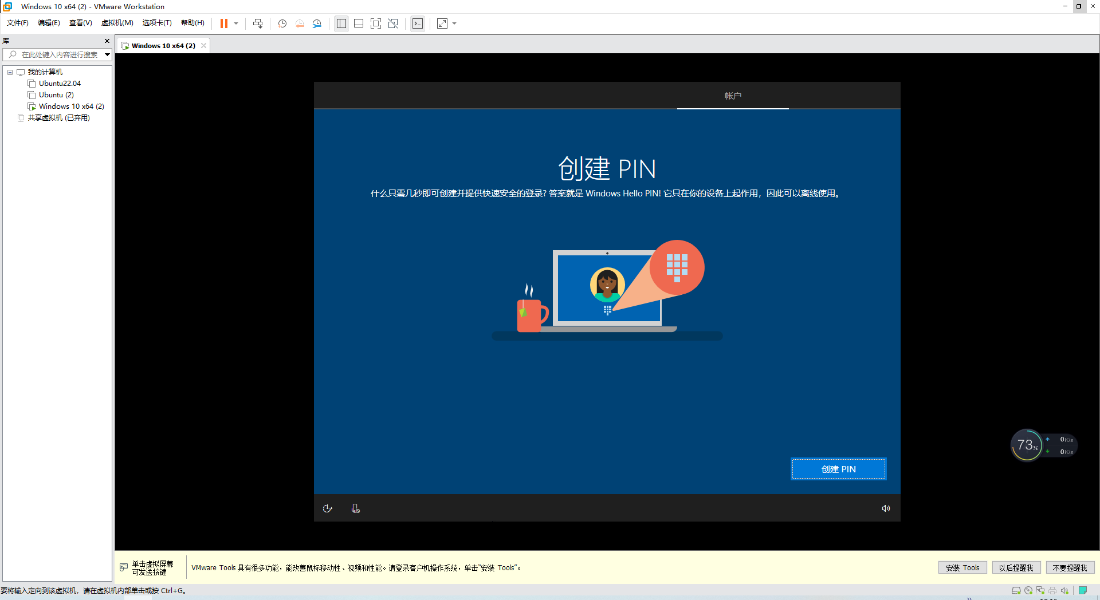
Task: Open the stretch display dropdown arrow
Action: click(454, 23)
